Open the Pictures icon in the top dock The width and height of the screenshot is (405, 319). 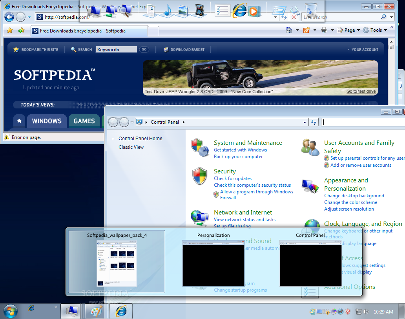point(183,11)
